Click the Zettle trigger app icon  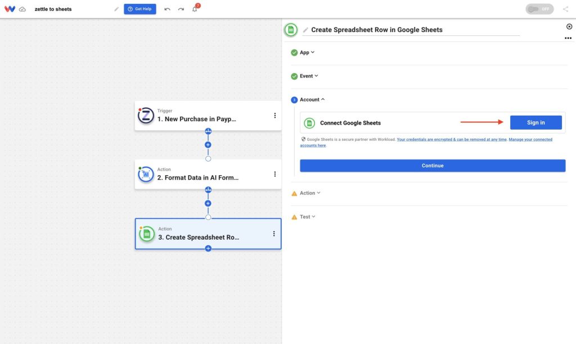click(x=146, y=116)
